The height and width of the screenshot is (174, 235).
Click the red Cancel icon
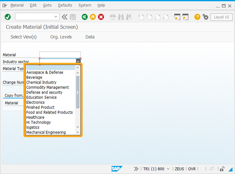point(101,17)
